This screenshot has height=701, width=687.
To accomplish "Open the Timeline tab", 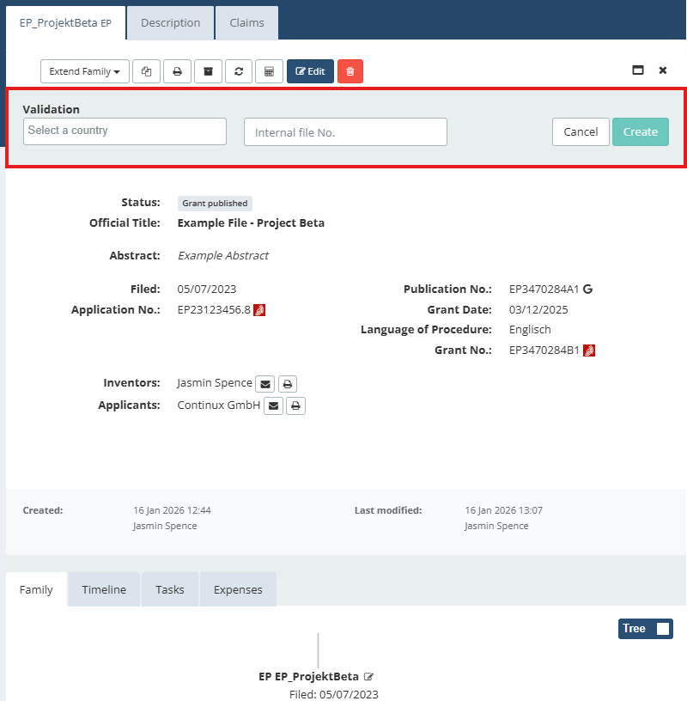I will (104, 589).
